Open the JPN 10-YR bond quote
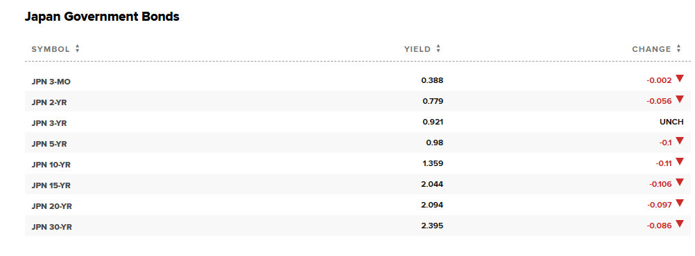Screen dimensions: 695x256 click(x=51, y=165)
